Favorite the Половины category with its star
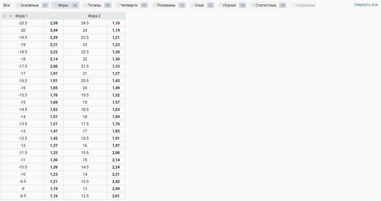The image size is (381, 201). [x=155, y=5]
